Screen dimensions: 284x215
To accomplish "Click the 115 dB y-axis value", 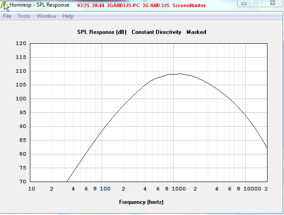I will (x=21, y=57).
